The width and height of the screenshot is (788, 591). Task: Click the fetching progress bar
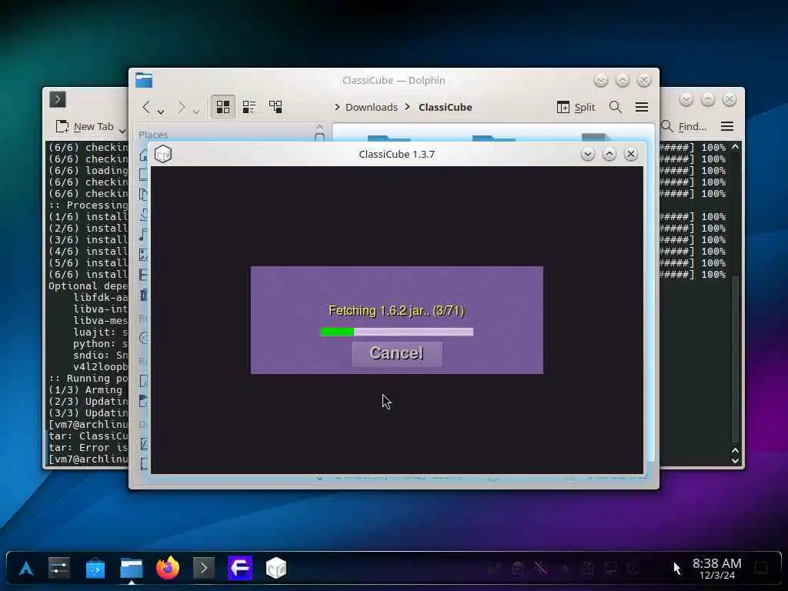pyautogui.click(x=396, y=332)
